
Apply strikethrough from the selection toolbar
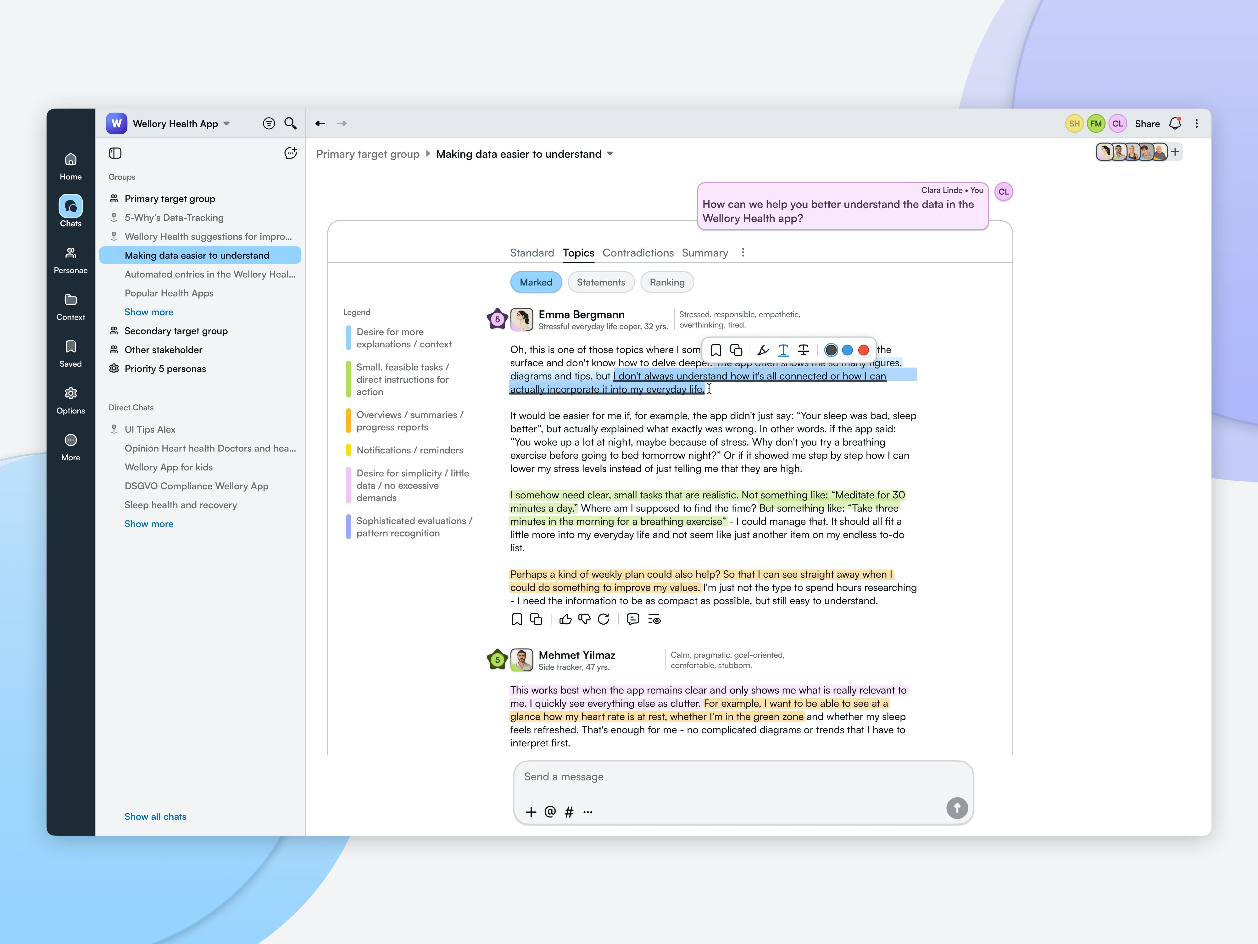point(803,350)
